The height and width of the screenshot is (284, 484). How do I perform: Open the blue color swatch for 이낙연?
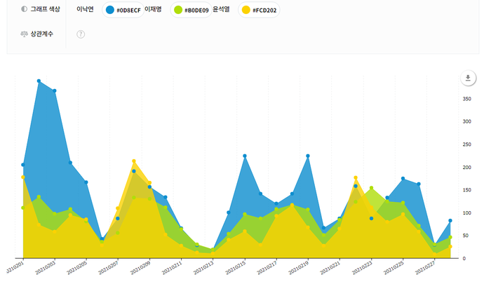coord(110,10)
